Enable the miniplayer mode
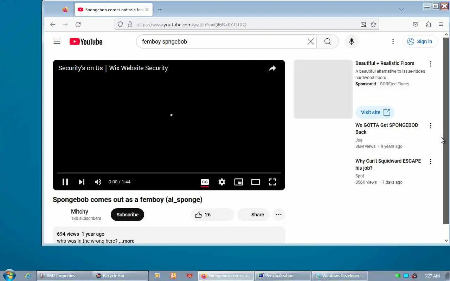450x281 pixels. [239, 182]
